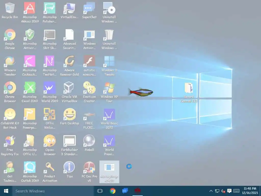Open Windows Antivir... shortcut
The width and height of the screenshot is (261, 196).
(x=89, y=39)
